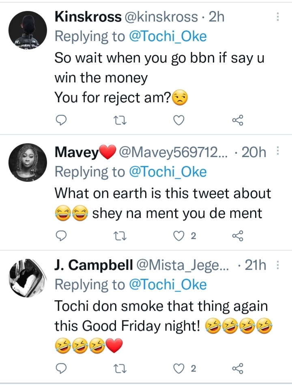View Mavey's profile picture

[x=28, y=162]
